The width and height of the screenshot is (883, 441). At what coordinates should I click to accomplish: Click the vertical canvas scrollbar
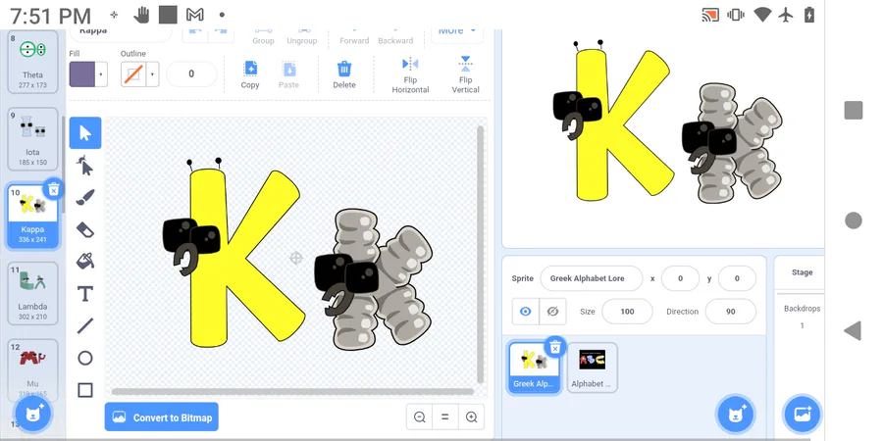tap(481, 254)
